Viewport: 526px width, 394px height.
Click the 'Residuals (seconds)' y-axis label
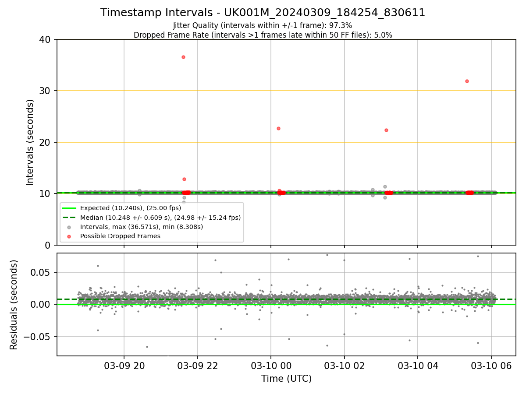(x=14, y=304)
